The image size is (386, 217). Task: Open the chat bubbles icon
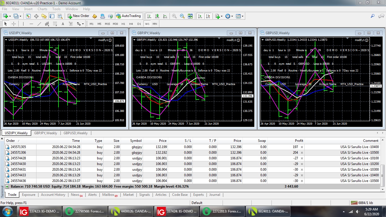pyautogui.click(x=381, y=16)
